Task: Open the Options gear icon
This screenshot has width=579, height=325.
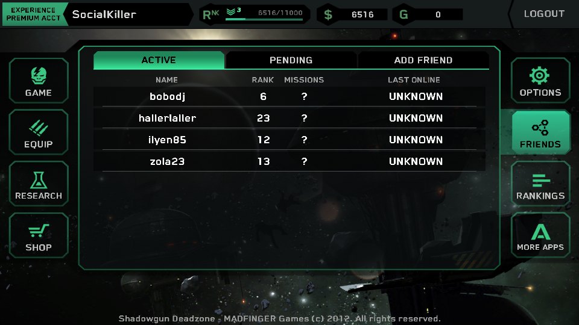Action: 539,76
